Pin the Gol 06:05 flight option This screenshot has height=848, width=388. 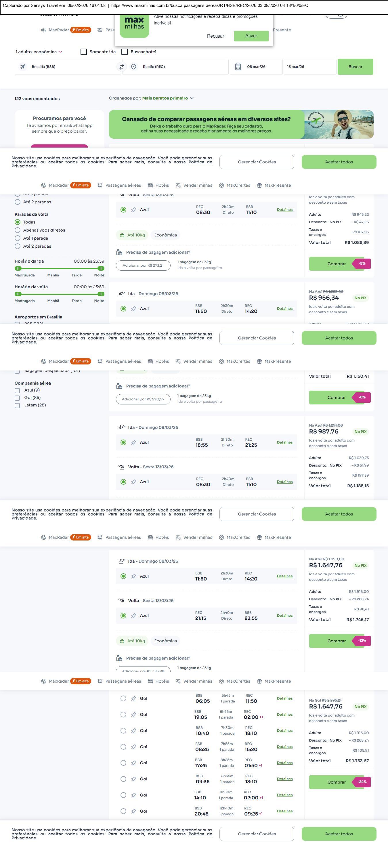click(x=134, y=698)
